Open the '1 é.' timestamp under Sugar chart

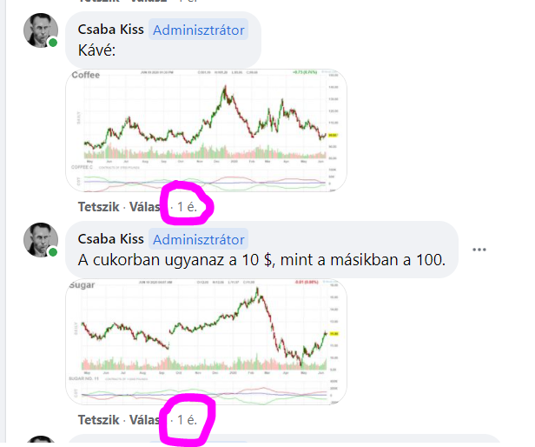pos(187,420)
